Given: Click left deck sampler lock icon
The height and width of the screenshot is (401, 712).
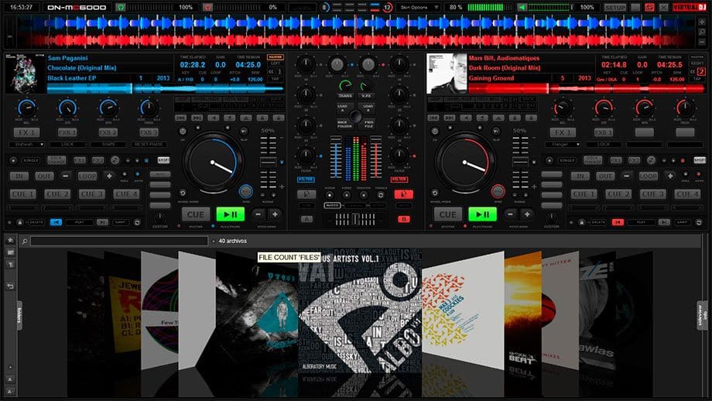Looking at the screenshot, I should [20, 222].
